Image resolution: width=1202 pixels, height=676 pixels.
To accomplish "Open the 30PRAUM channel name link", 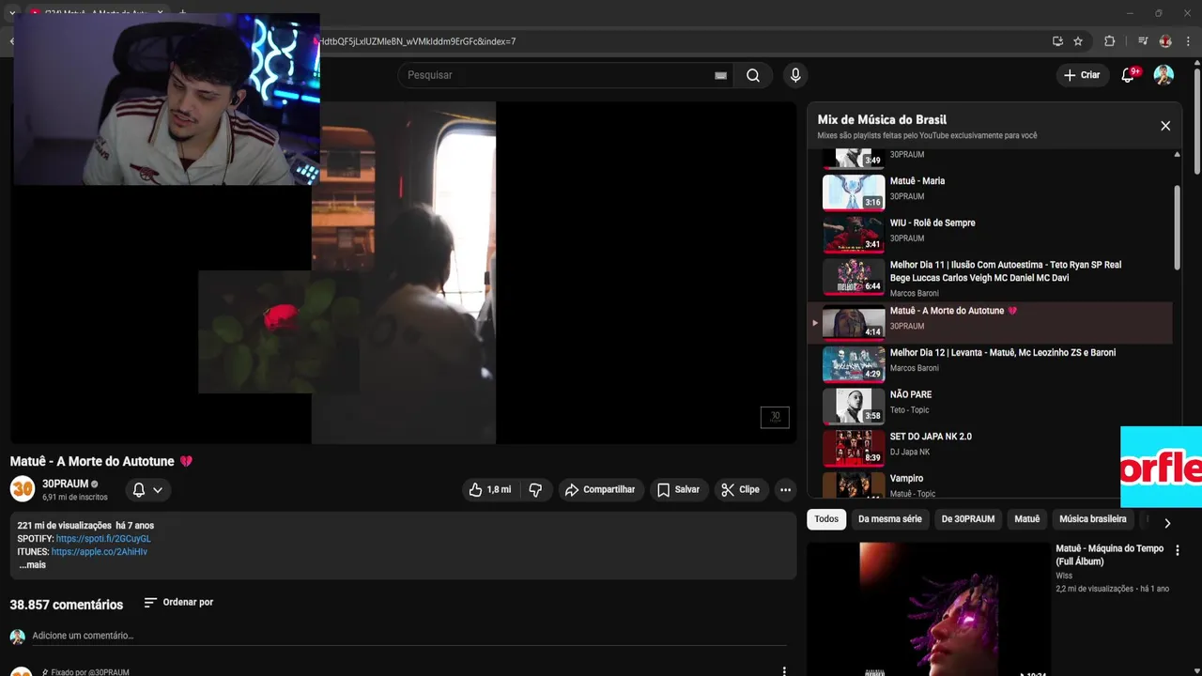I will 65,484.
